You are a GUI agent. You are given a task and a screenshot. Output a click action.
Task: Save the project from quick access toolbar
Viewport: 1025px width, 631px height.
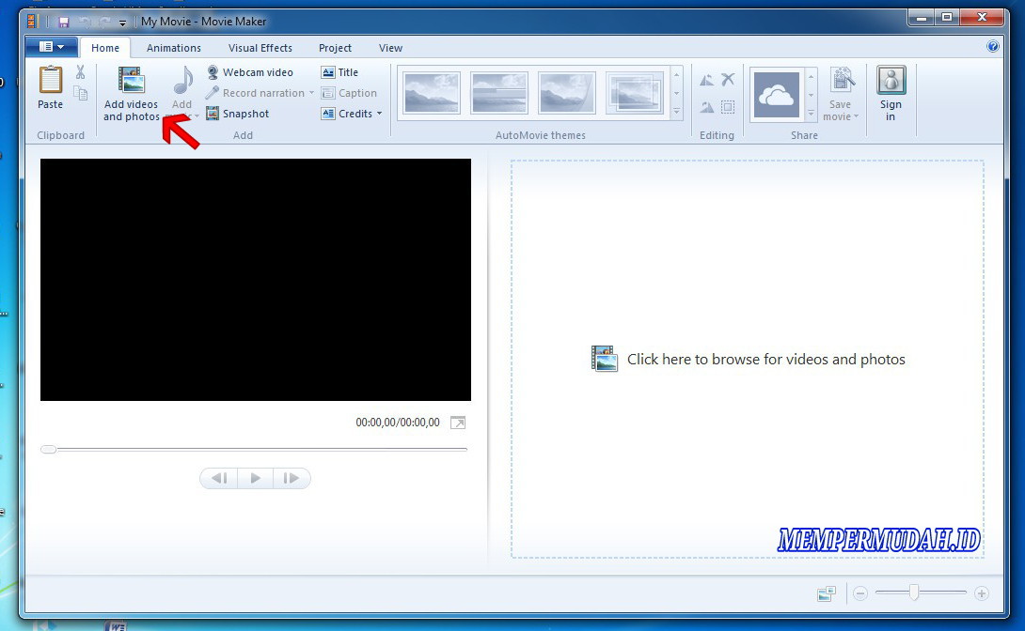tap(63, 23)
